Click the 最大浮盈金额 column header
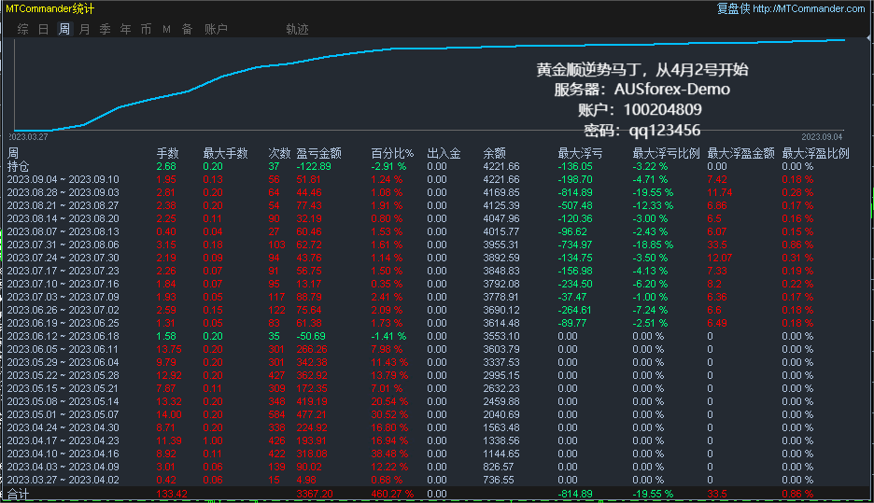Viewport: 874px width, 503px height. (740, 153)
